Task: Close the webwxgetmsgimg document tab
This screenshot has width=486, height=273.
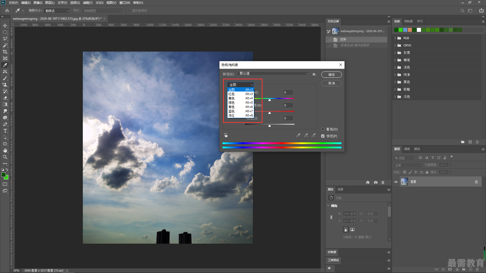Action: (104, 19)
